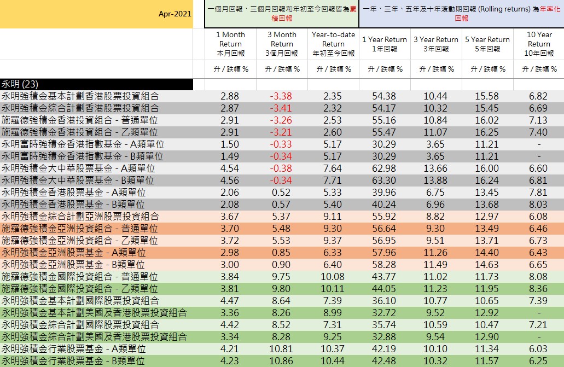This screenshot has height=367, width=564.
Task: Click the 7.81 ten-year return value
Action: click(538, 193)
